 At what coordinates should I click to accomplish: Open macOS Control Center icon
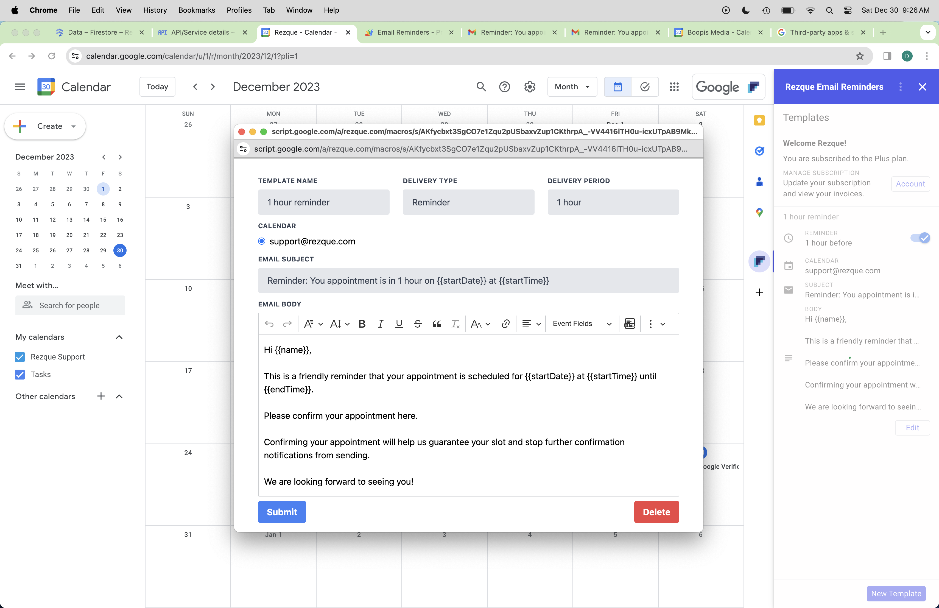click(x=848, y=10)
